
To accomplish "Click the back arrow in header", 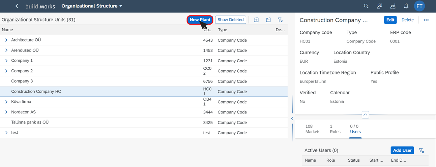I will (17, 6).
